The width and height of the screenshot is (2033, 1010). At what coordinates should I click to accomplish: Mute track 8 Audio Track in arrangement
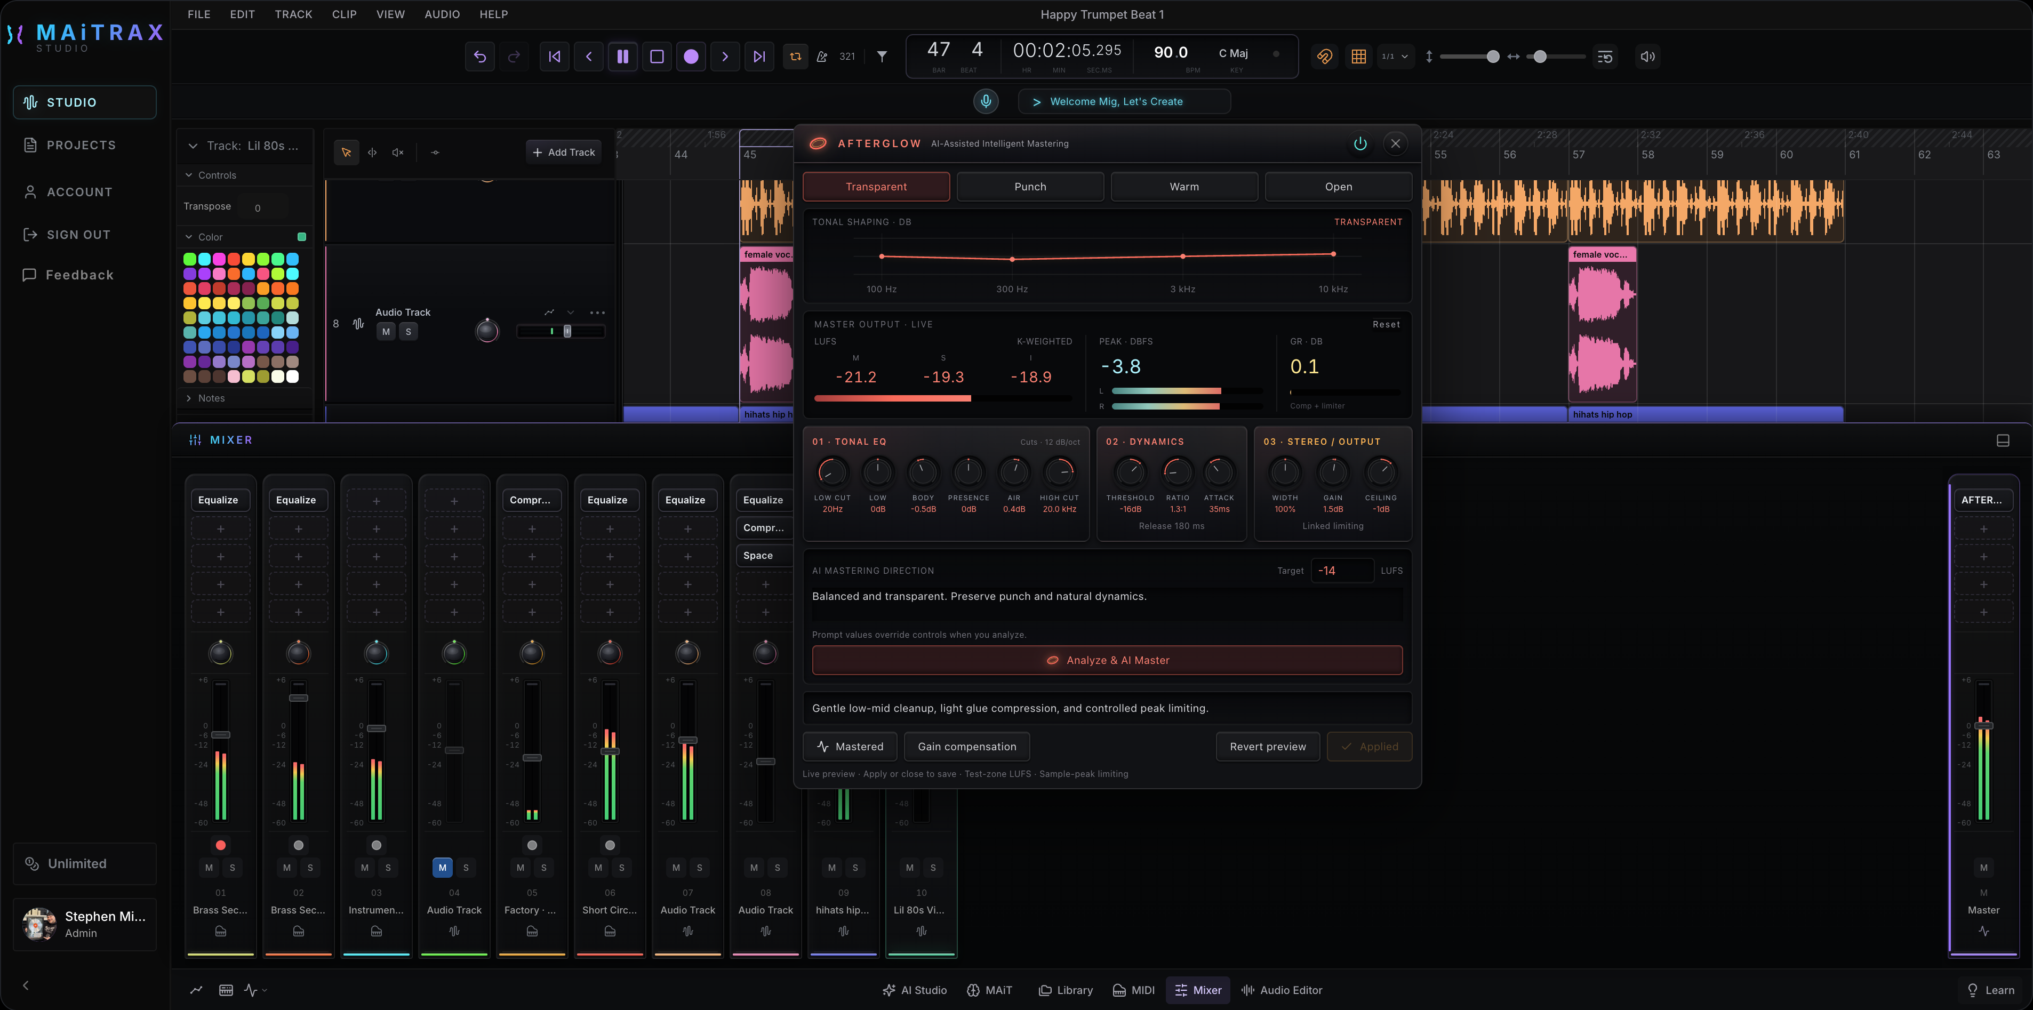click(386, 331)
